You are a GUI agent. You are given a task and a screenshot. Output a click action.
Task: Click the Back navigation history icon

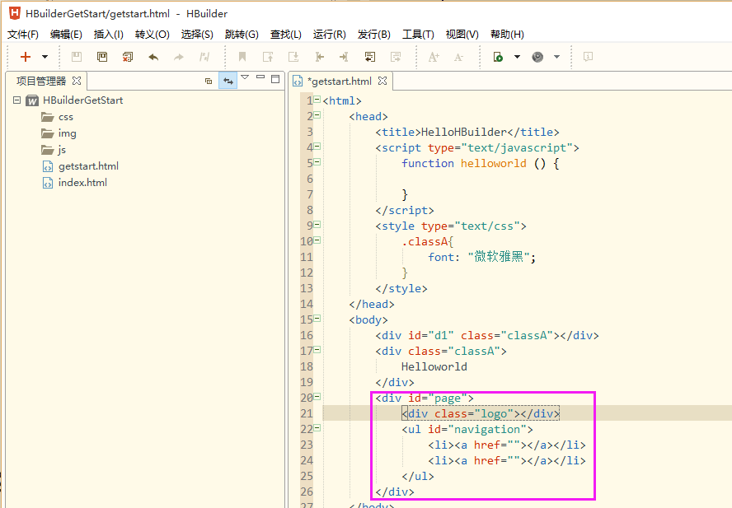(x=370, y=57)
